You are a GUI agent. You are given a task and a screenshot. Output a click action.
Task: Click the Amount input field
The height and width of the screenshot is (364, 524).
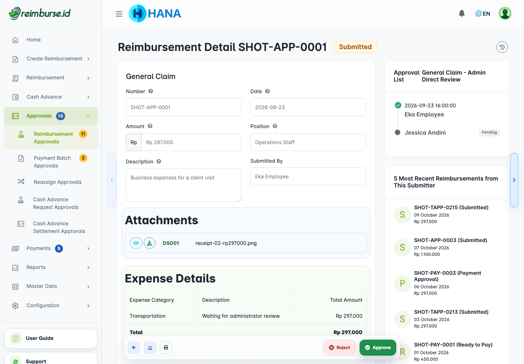pos(191,142)
